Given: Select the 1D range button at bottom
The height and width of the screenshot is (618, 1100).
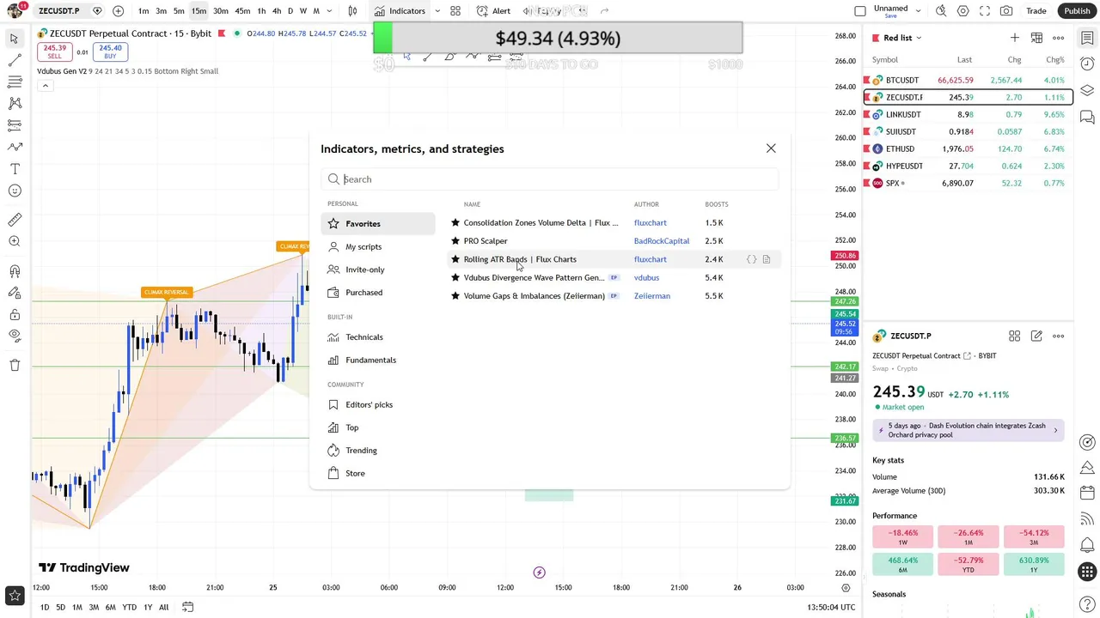Looking at the screenshot, I should (45, 608).
